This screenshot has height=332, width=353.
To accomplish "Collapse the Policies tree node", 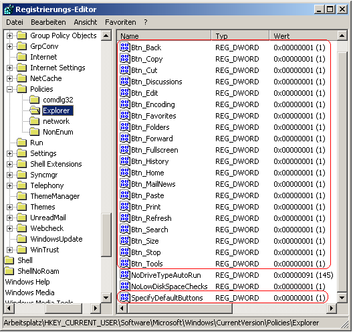I will point(9,89).
